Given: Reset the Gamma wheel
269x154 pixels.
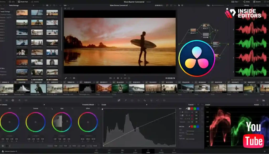Looking at the screenshot, I should pos(46,108).
